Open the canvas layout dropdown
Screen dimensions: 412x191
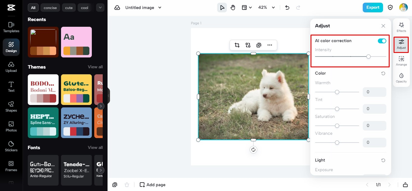247,7
